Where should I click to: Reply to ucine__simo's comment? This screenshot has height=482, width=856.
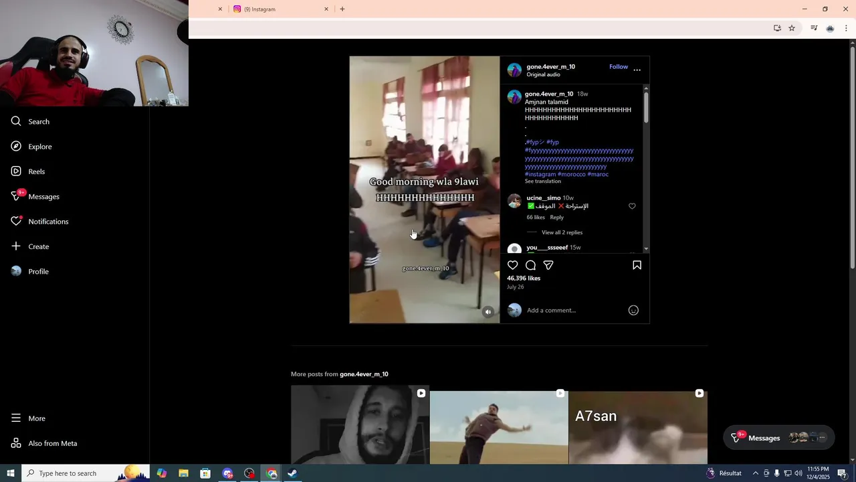coord(556,217)
